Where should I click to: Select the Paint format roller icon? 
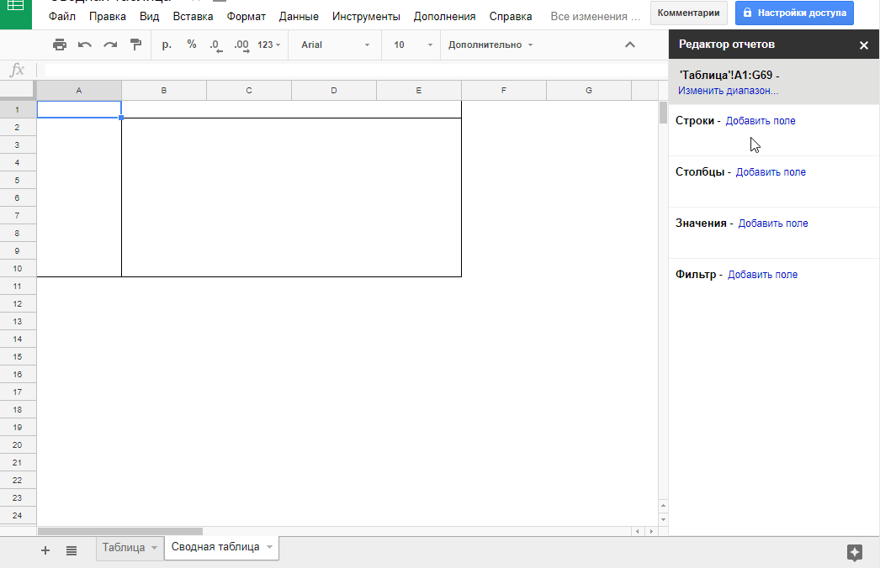coord(135,45)
